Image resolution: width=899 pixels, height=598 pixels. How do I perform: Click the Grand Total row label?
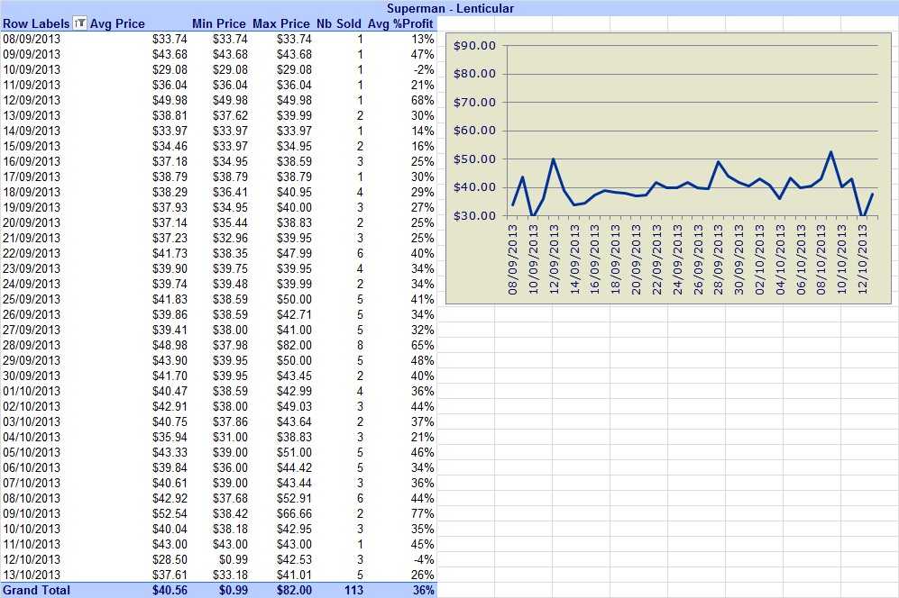[x=36, y=590]
